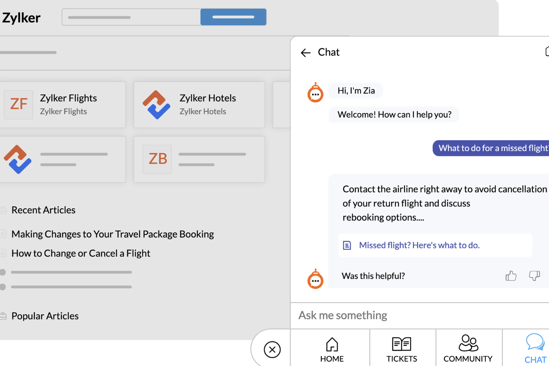Image resolution: width=549 pixels, height=366 pixels.
Task: Open 'Missed flight? Here's what to do.'
Action: pyautogui.click(x=419, y=245)
